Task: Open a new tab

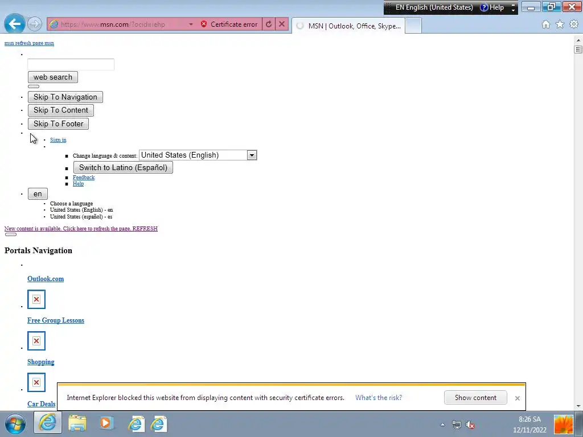Action: 413,26
